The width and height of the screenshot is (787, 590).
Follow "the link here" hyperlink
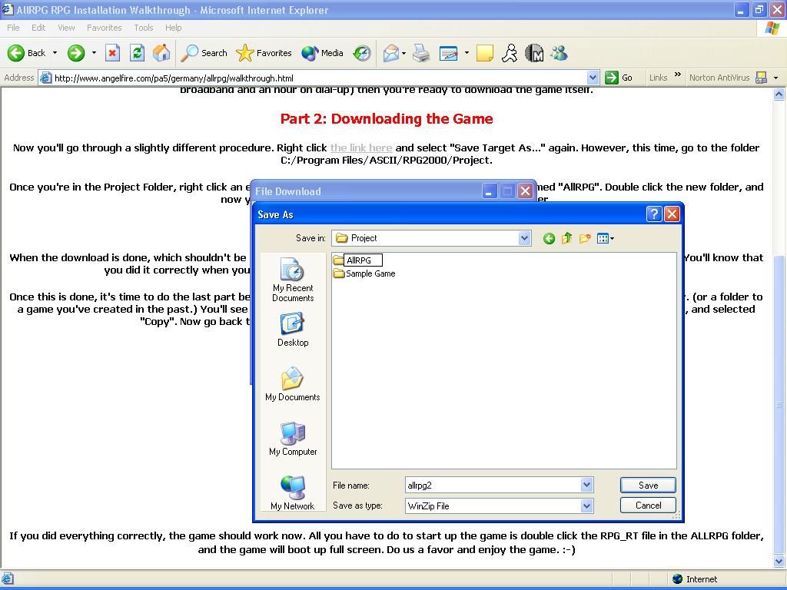click(361, 147)
